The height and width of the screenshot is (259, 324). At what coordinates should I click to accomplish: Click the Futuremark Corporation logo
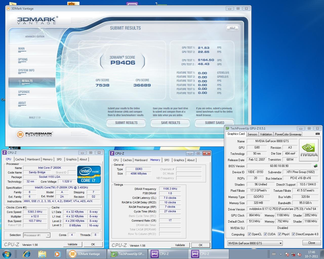click(x=35, y=134)
